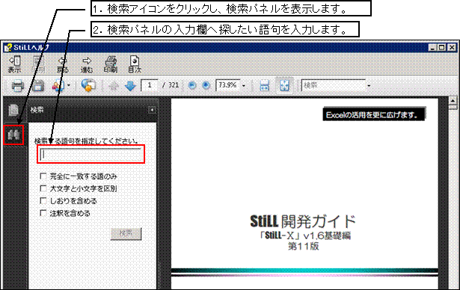
Task: Click the 進む forward arrow icon
Action: point(87,64)
